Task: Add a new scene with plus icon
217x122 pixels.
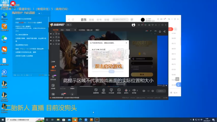Action: pos(75,30)
